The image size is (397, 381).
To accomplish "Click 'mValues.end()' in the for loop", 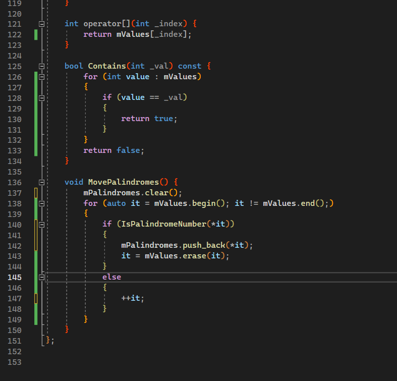I will pyautogui.click(x=293, y=203).
